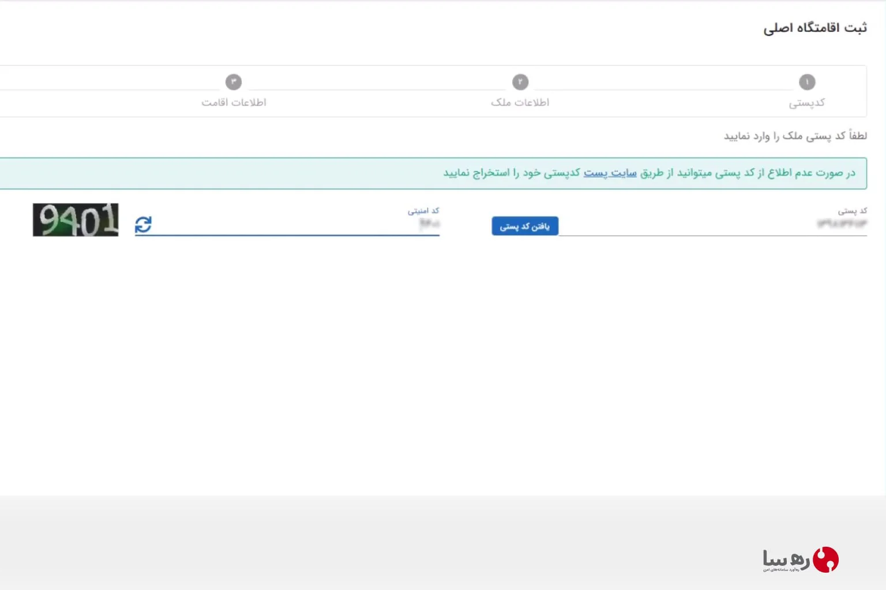
Task: Open the سایت پست link
Action: 610,173
